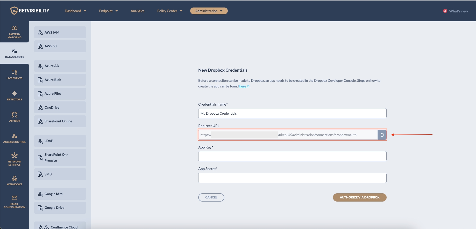Select OneDrive data source

tap(60, 107)
